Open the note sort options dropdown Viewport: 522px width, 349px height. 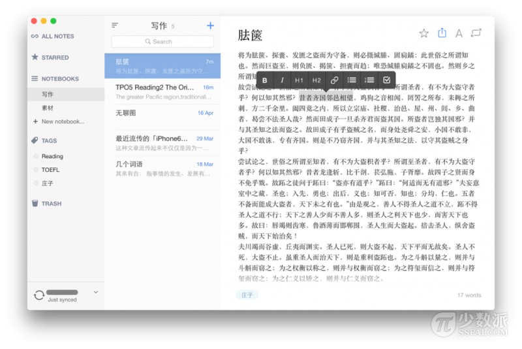click(115, 25)
